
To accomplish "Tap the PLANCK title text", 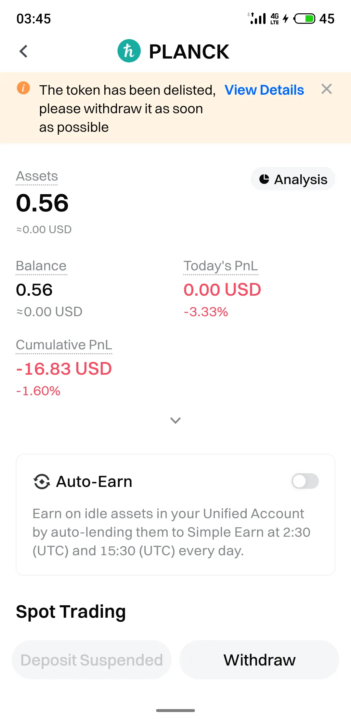I will point(189,52).
